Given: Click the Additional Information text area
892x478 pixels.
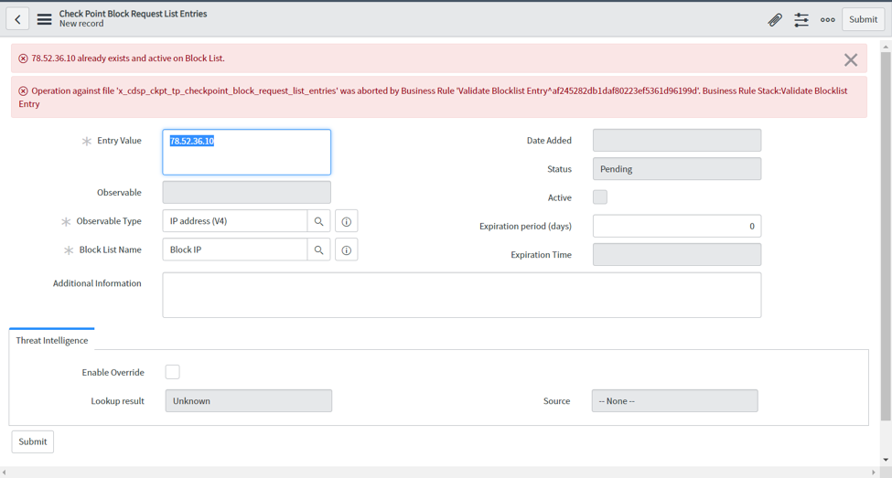Looking at the screenshot, I should click(461, 295).
